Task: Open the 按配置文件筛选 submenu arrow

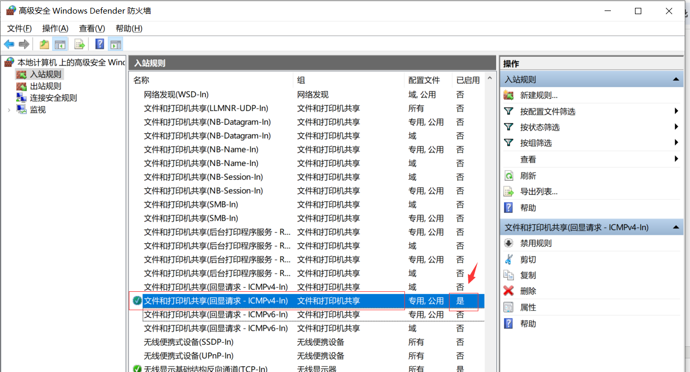Action: [x=676, y=111]
